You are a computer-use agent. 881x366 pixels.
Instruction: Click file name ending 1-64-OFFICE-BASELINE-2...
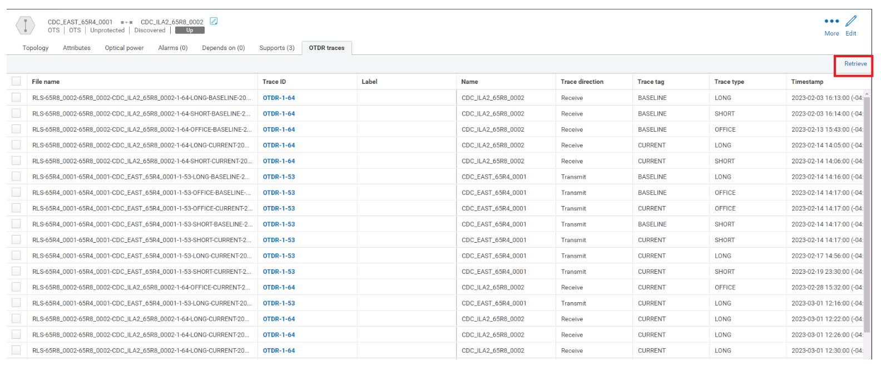pos(142,129)
